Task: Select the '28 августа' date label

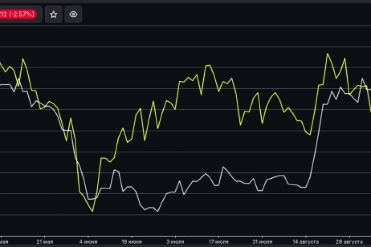Action: [349, 242]
